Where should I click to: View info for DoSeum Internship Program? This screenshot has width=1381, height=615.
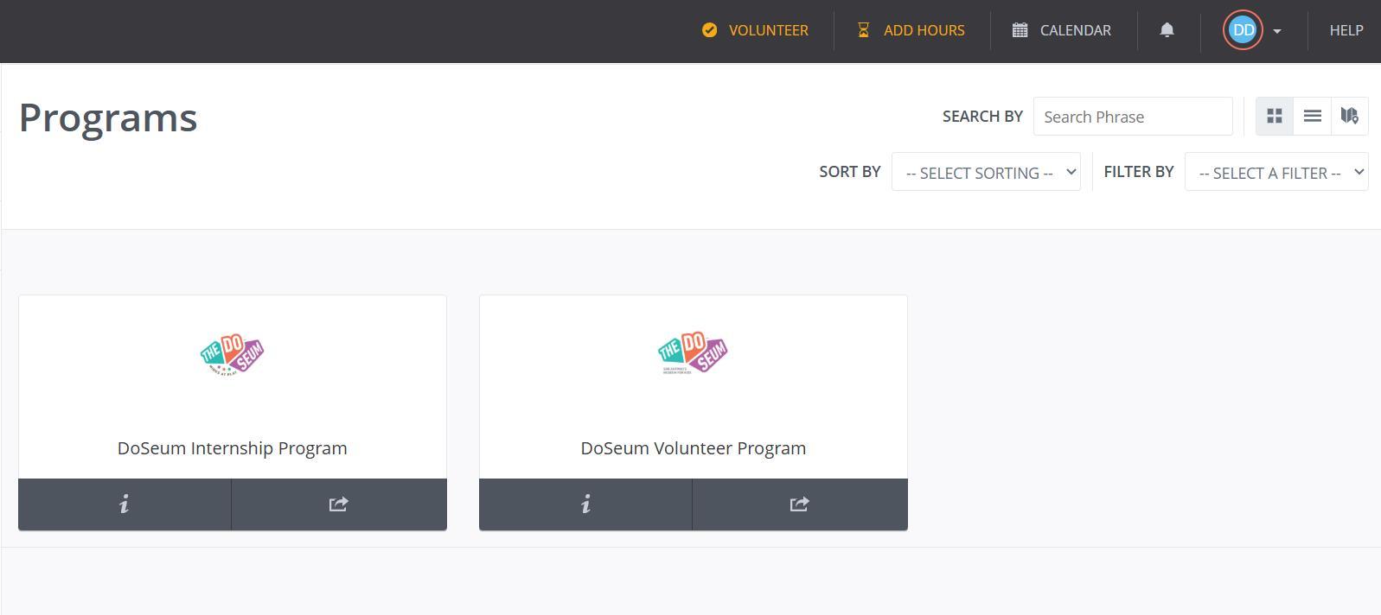point(125,504)
